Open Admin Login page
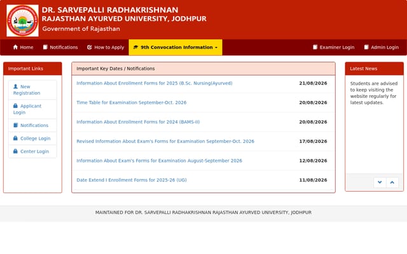407x254 pixels. tap(382, 47)
